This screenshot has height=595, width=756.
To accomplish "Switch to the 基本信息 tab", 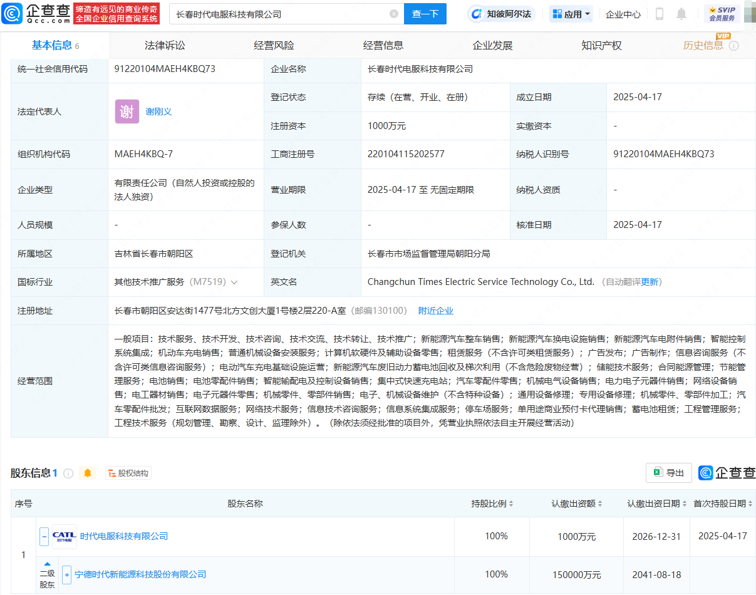I will [55, 45].
